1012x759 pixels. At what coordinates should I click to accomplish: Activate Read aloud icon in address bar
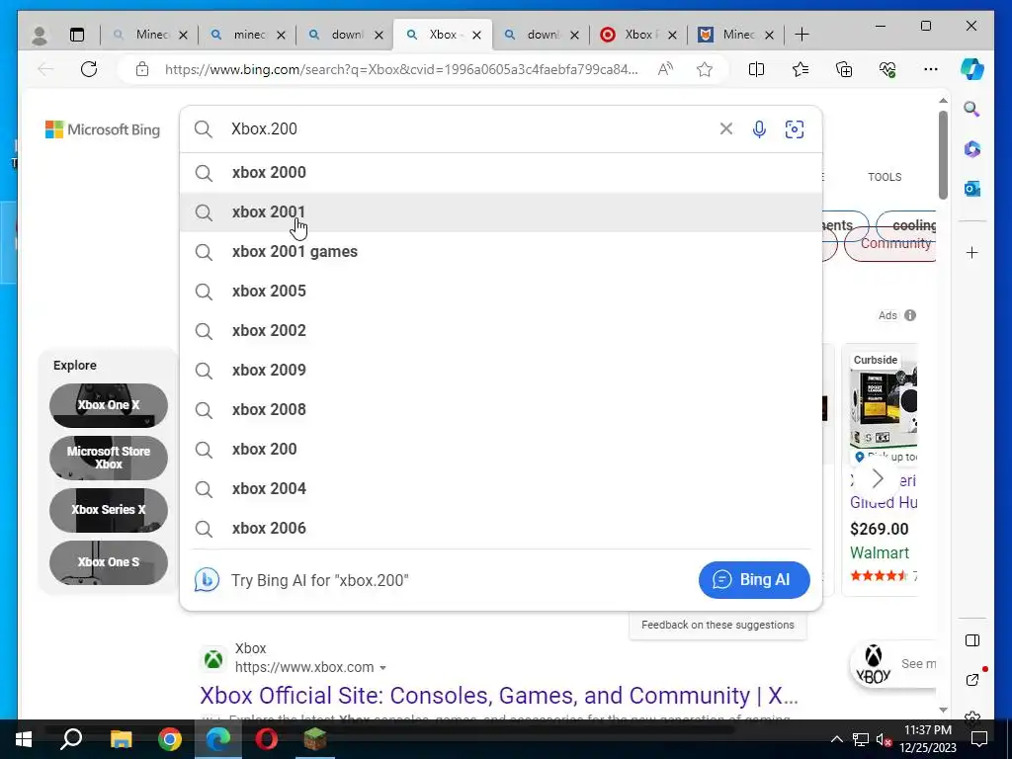[x=665, y=69]
